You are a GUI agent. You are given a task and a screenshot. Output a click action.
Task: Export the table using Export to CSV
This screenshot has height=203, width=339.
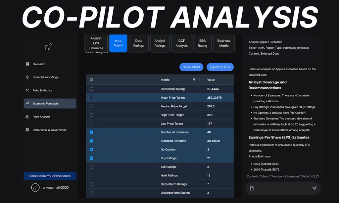pos(220,67)
